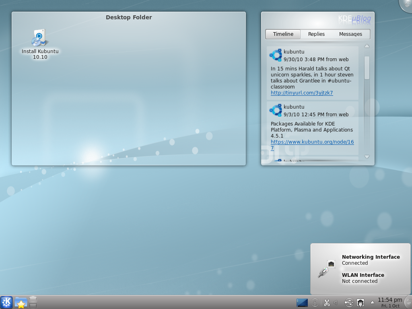Screen dimensions: 412x309
Task: Click the Desktop Folder title text
Action: [129, 17]
